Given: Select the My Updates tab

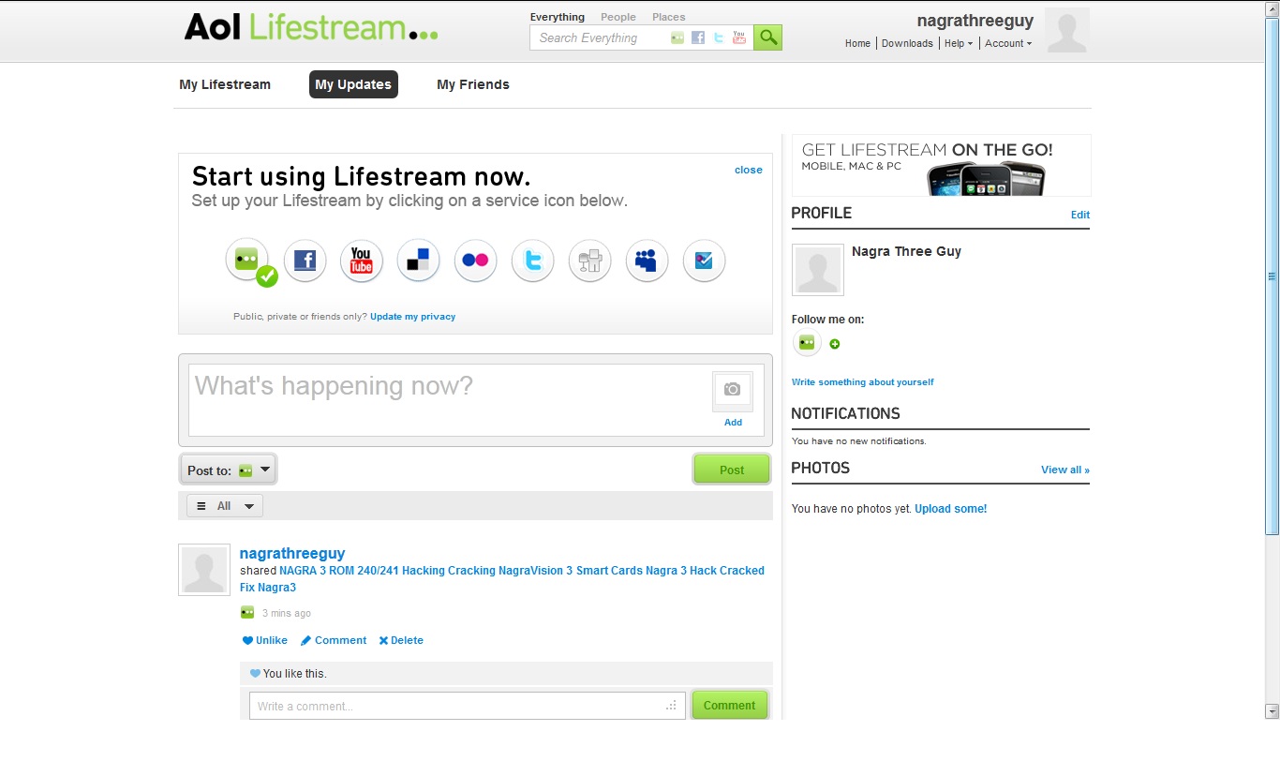Looking at the screenshot, I should (353, 84).
